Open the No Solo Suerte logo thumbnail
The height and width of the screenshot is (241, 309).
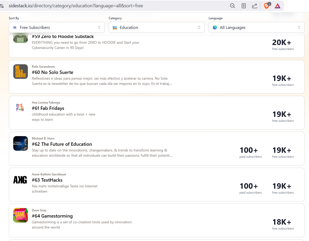point(21,72)
